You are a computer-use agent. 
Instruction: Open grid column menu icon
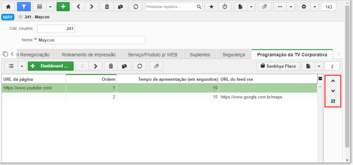(320, 79)
